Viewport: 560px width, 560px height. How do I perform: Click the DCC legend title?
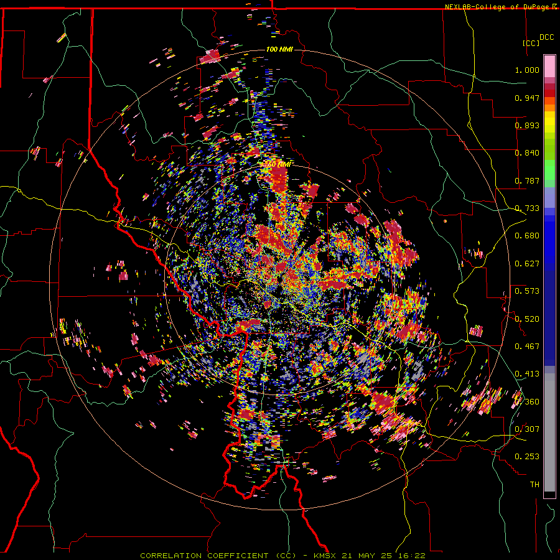(546, 37)
